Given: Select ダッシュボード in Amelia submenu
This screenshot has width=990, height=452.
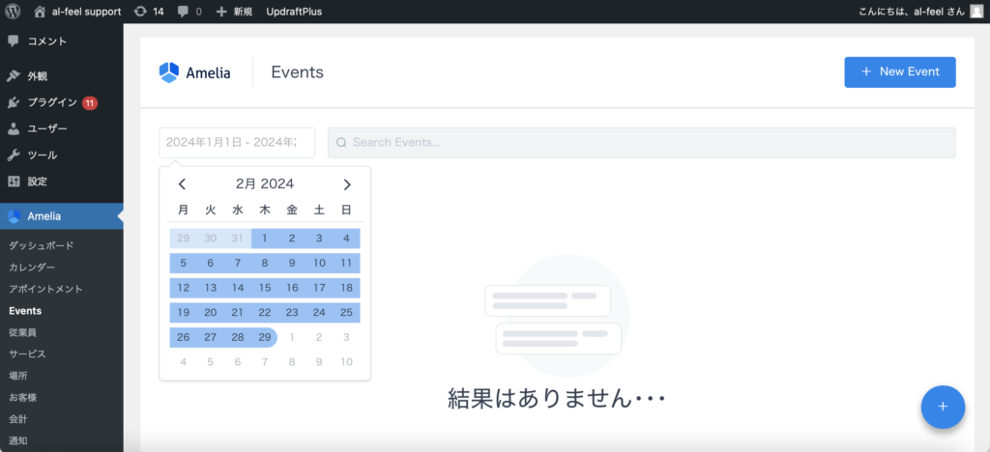Looking at the screenshot, I should 41,245.
